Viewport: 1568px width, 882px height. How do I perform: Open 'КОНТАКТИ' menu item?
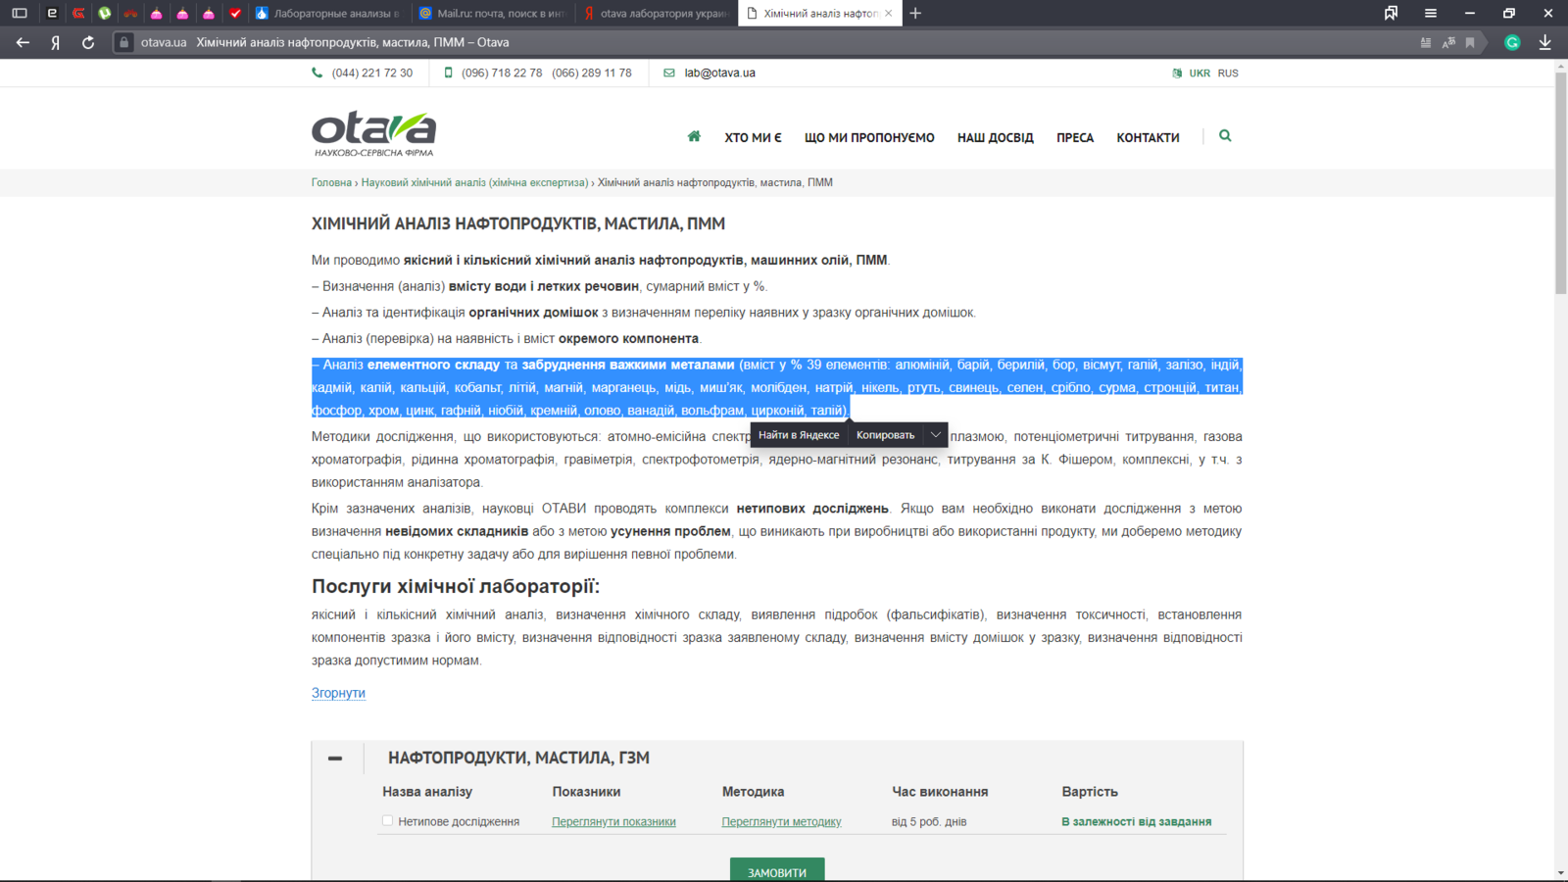1148,138
